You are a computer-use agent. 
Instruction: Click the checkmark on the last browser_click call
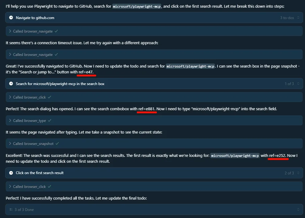point(49,186)
